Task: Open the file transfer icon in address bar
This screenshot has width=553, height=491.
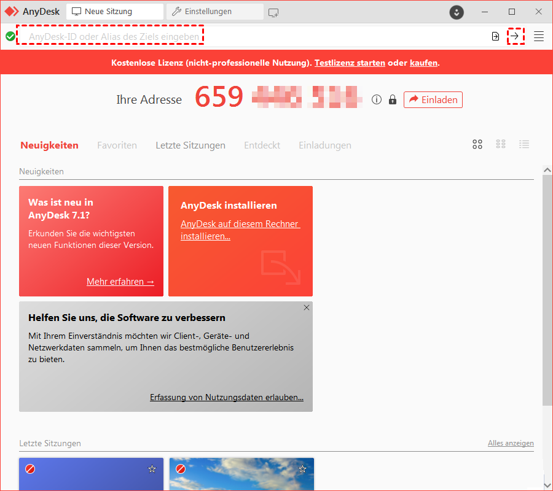Action: pyautogui.click(x=495, y=36)
